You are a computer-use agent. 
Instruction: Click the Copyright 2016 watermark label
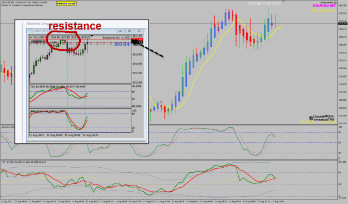[x=322, y=118]
